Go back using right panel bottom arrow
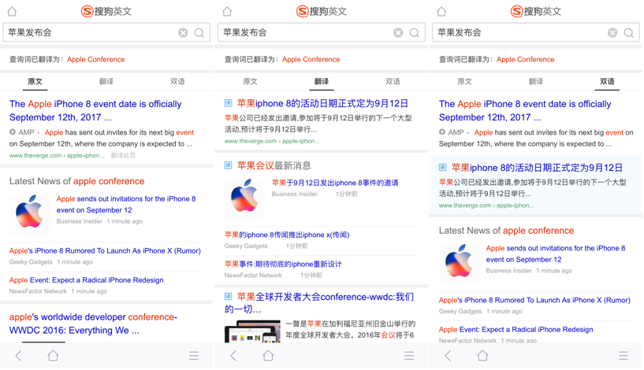Viewport: 644px width, 370px height. [x=448, y=356]
